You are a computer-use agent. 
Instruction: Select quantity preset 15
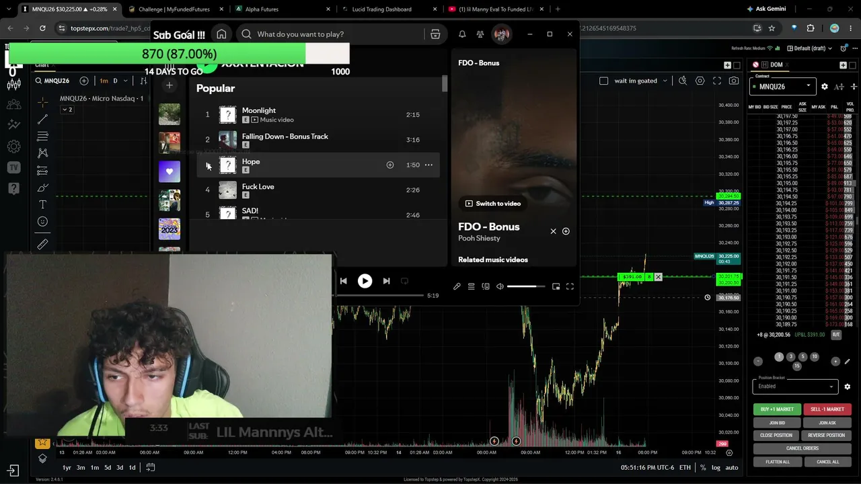coord(797,366)
